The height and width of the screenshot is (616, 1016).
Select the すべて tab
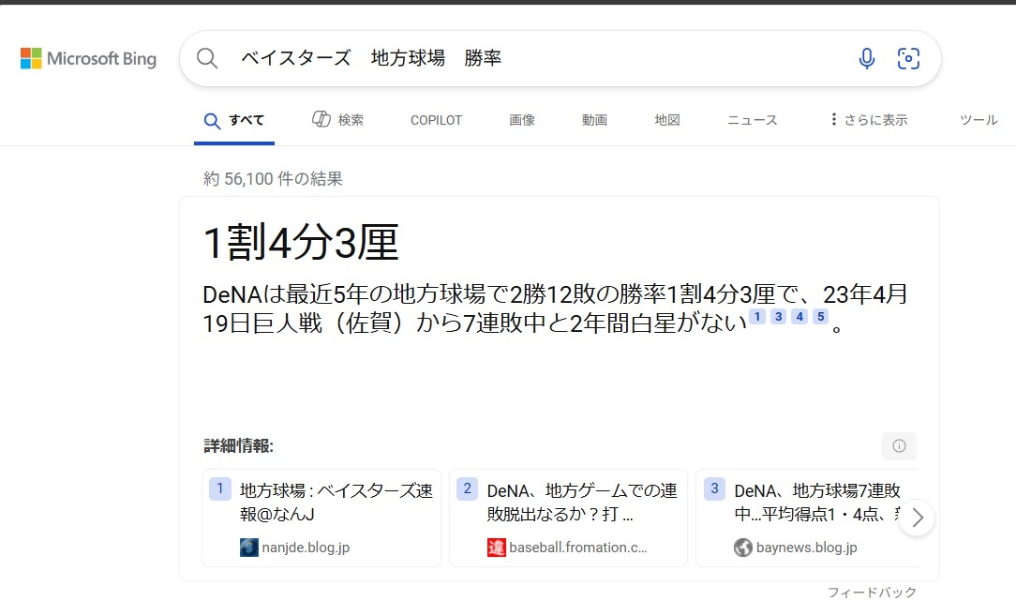pyautogui.click(x=234, y=121)
